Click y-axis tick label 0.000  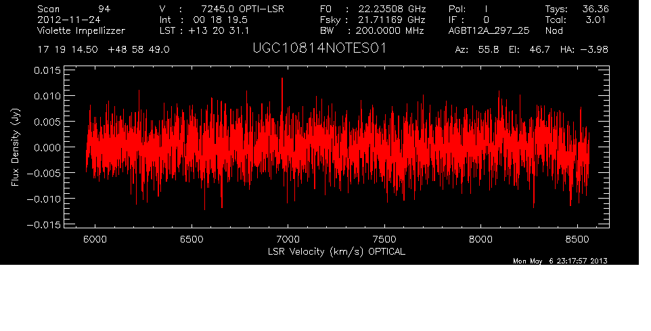47,148
